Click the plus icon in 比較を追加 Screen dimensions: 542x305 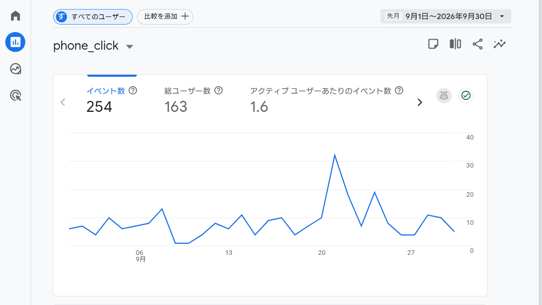[185, 16]
